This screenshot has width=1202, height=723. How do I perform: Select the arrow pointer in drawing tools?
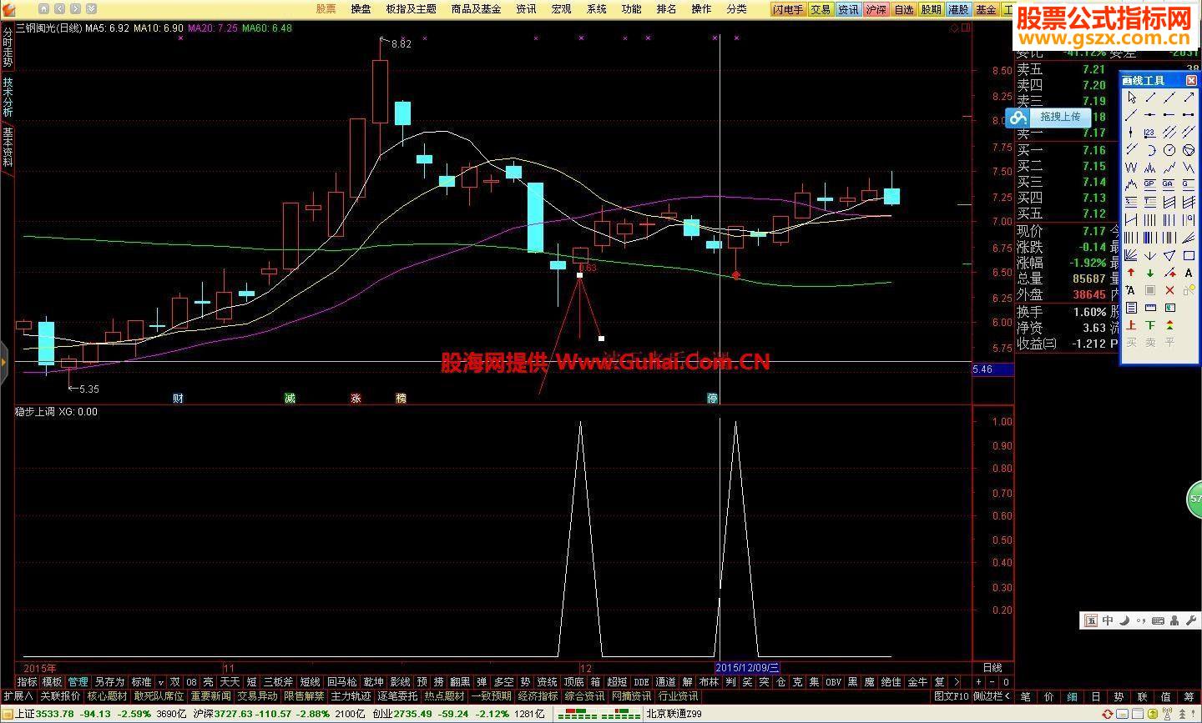click(x=1131, y=97)
